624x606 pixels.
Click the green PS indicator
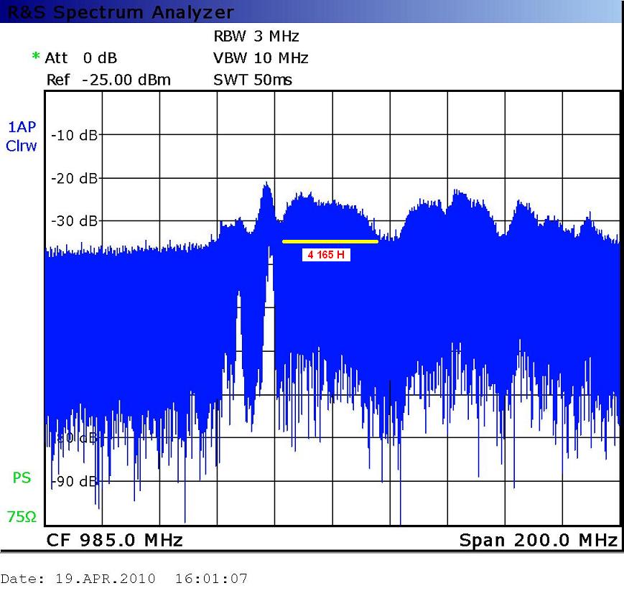point(22,477)
